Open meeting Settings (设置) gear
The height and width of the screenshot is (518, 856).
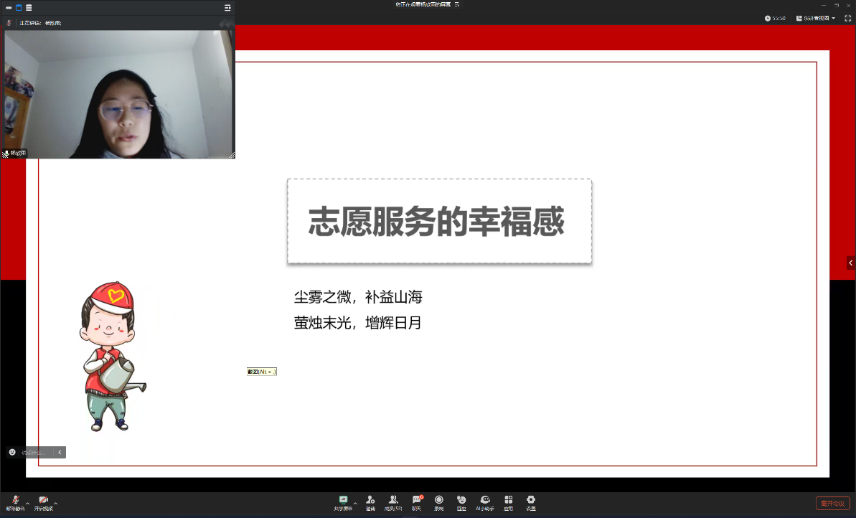(x=531, y=501)
